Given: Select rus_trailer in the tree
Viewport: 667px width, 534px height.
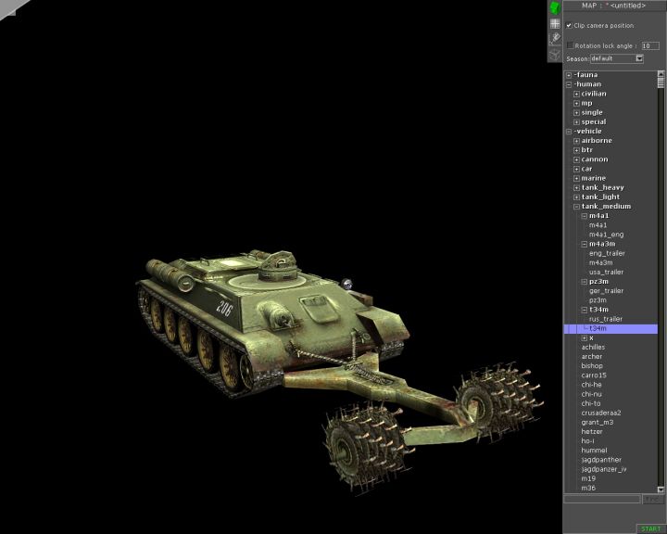Looking at the screenshot, I should pyautogui.click(x=605, y=319).
